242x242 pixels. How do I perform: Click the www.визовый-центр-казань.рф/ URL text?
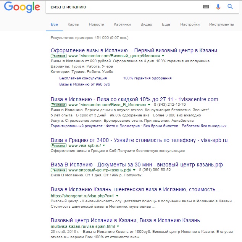point(100,170)
